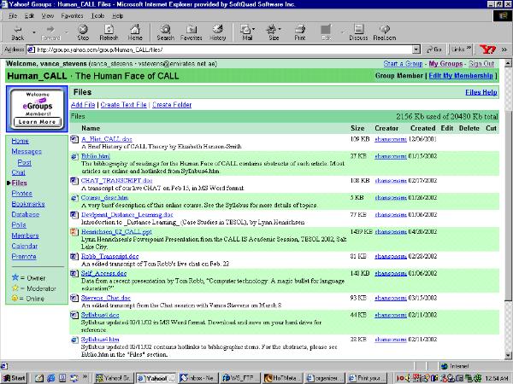513x384 pixels.
Task: Click the Create Text File link
Action: (123, 105)
